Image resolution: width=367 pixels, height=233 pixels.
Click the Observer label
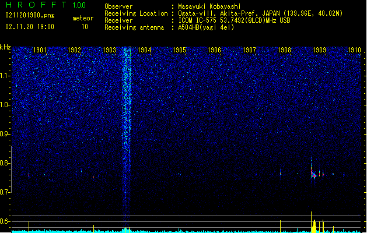coord(118,6)
